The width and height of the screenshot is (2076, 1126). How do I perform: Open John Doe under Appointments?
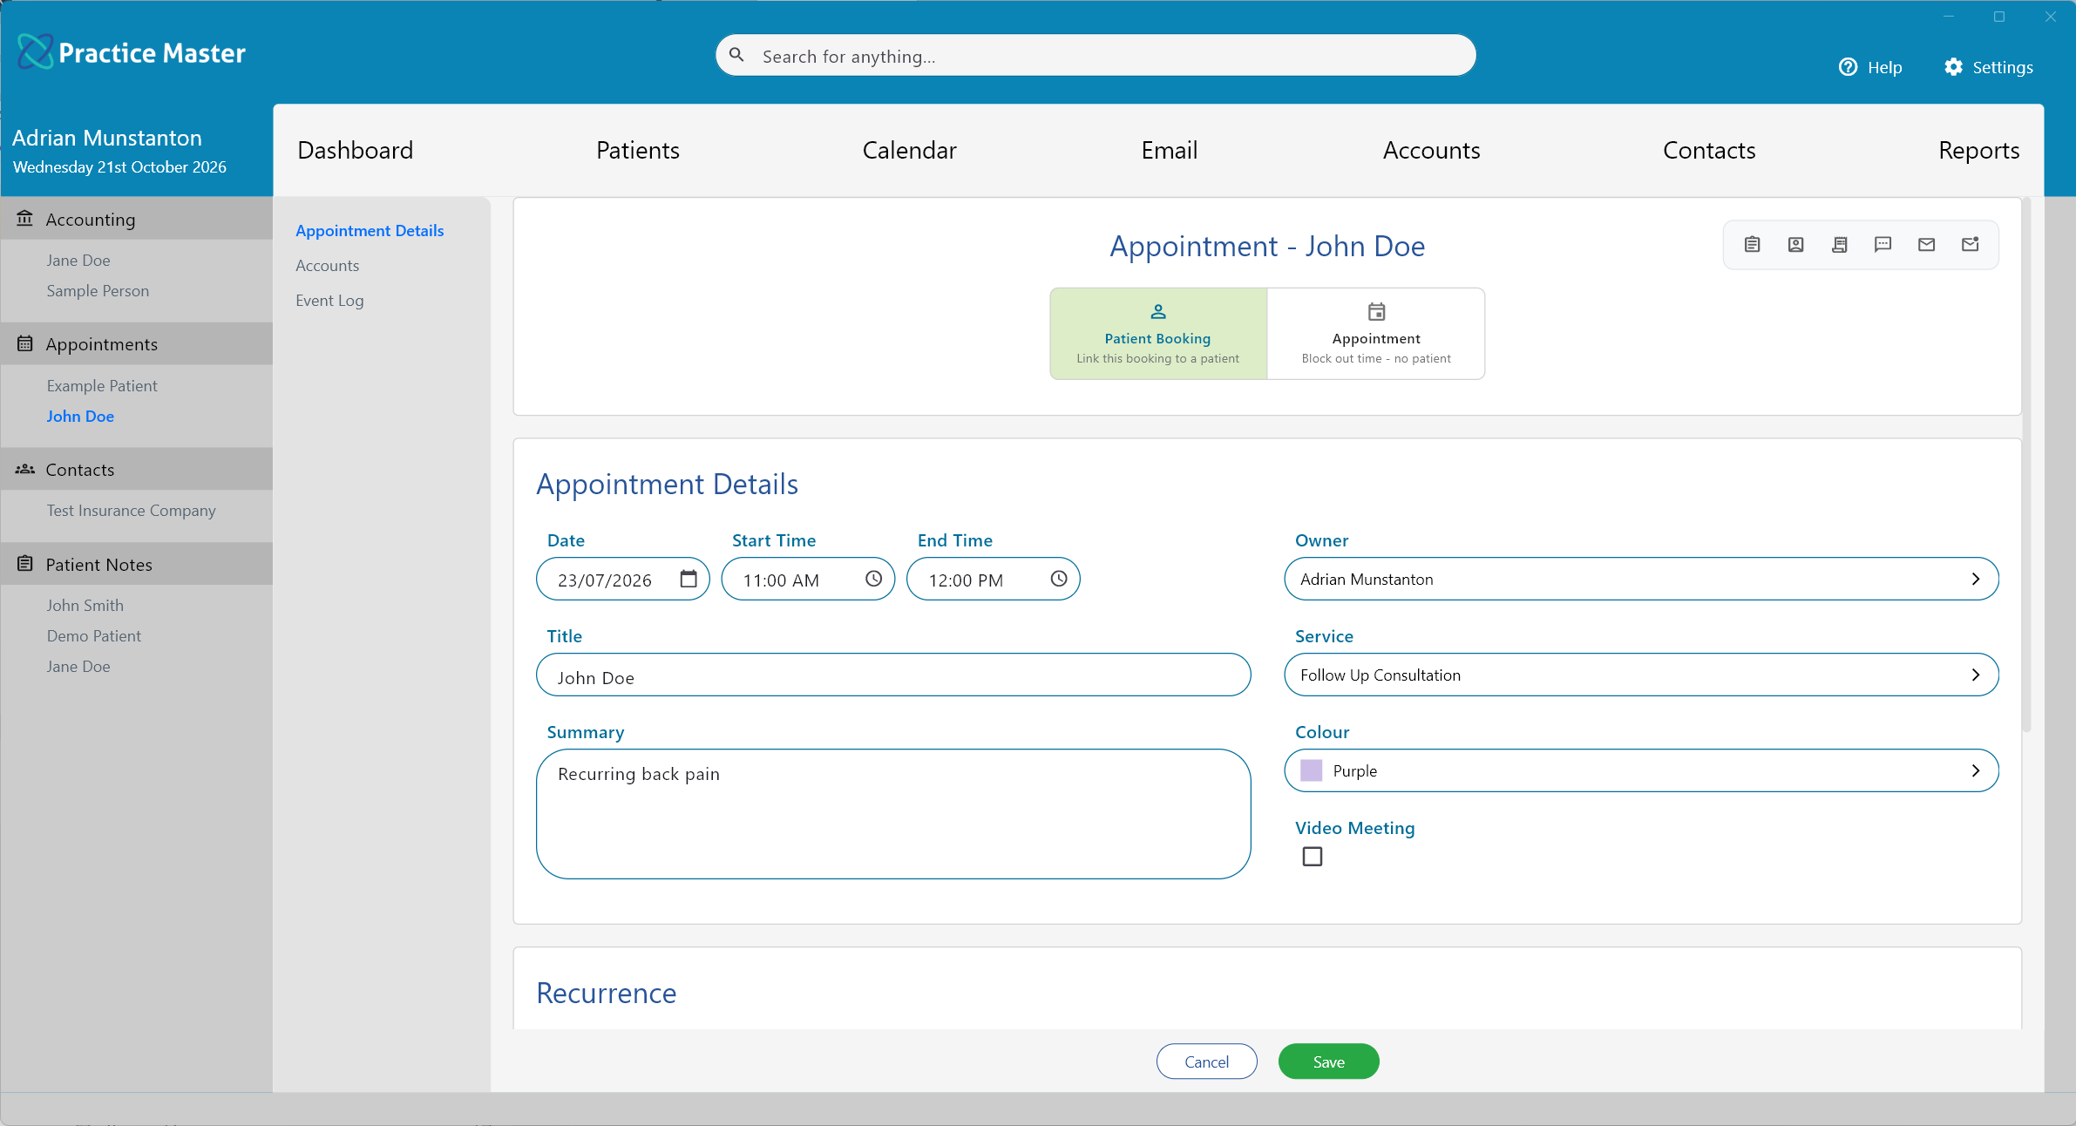[80, 416]
